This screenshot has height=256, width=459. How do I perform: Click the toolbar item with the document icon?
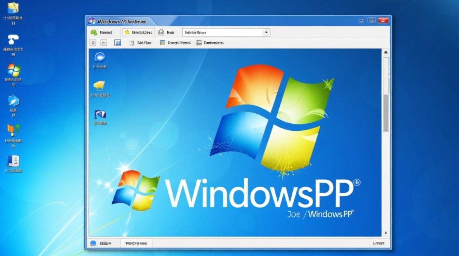coord(140,43)
